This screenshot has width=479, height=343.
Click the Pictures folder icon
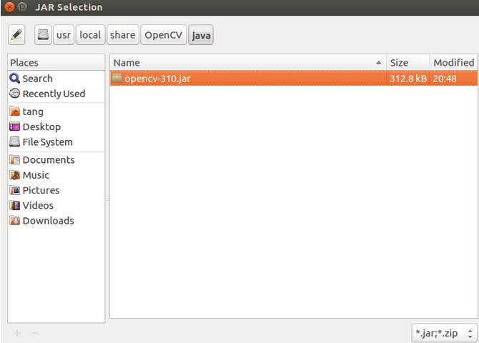click(14, 190)
